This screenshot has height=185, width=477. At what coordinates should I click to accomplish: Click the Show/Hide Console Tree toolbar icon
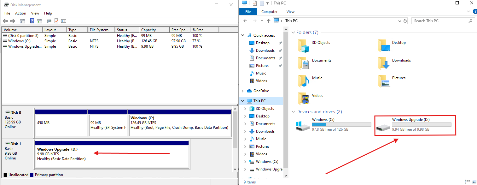pos(22,21)
